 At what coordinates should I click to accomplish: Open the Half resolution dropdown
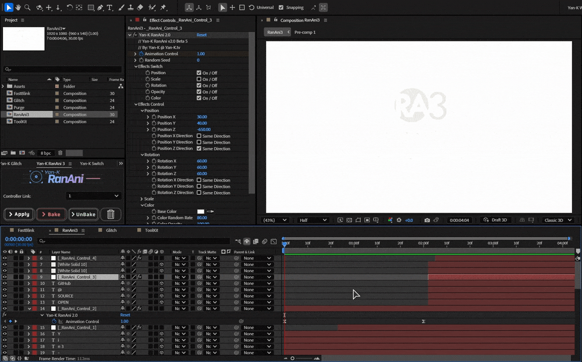point(313,220)
